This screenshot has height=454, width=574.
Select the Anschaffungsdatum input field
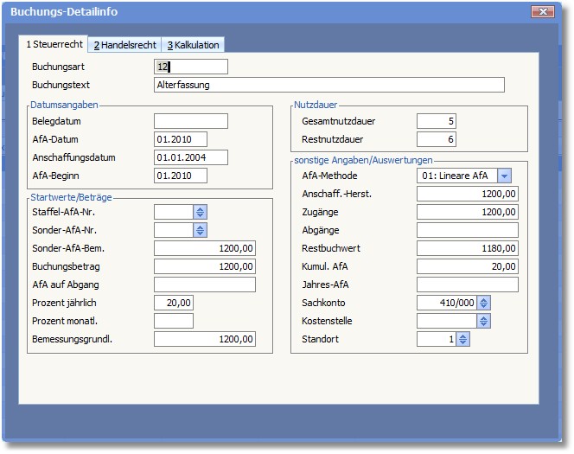pyautogui.click(x=191, y=157)
